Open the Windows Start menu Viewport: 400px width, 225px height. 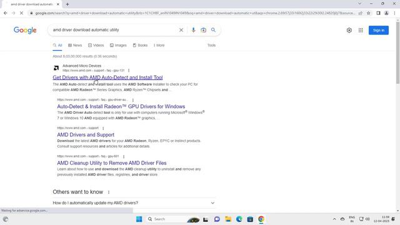(x=139, y=219)
